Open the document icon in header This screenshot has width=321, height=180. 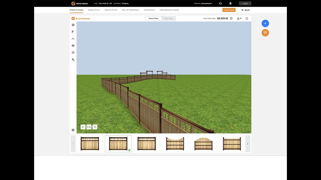click(x=230, y=3)
